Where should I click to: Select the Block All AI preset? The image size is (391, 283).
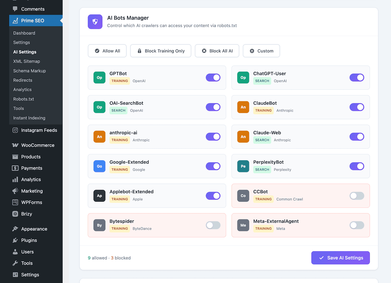[x=217, y=51]
